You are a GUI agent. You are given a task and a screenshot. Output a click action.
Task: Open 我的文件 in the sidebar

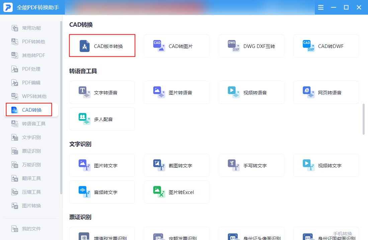point(28,229)
